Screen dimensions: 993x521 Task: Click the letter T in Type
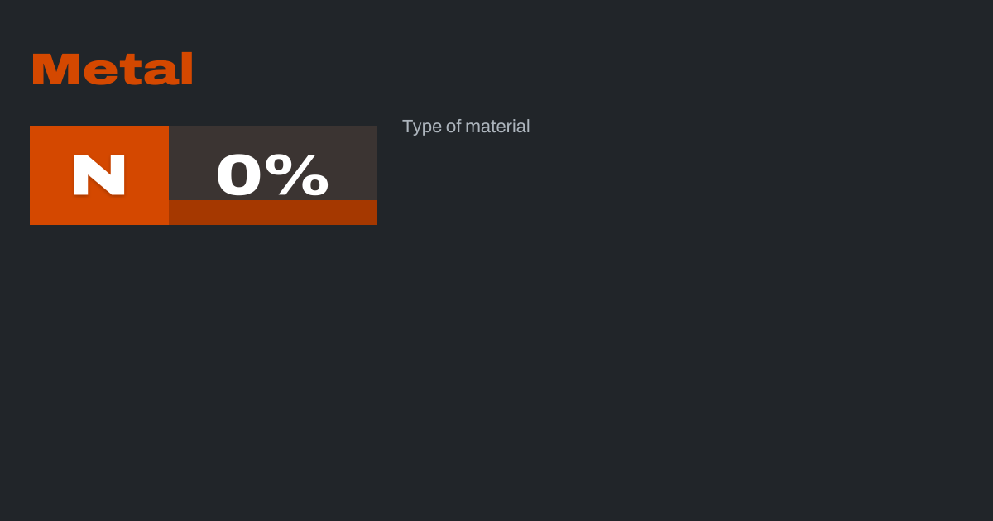[407, 127]
